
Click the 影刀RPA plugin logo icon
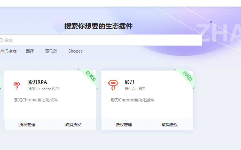click(x=16, y=85)
